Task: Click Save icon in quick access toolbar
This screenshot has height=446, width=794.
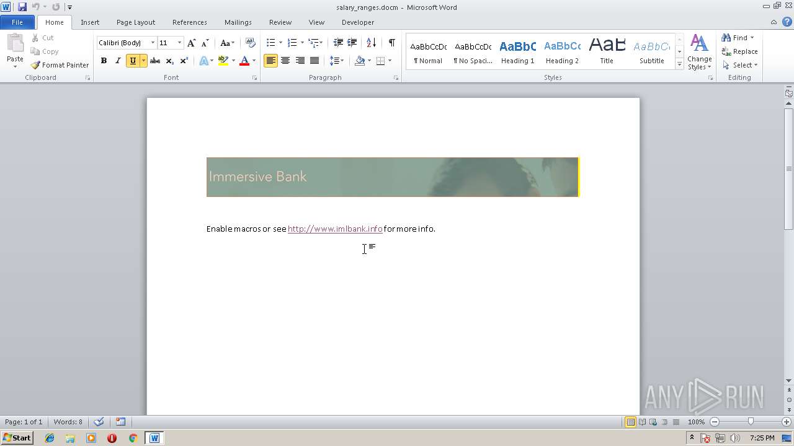Action: coord(22,7)
